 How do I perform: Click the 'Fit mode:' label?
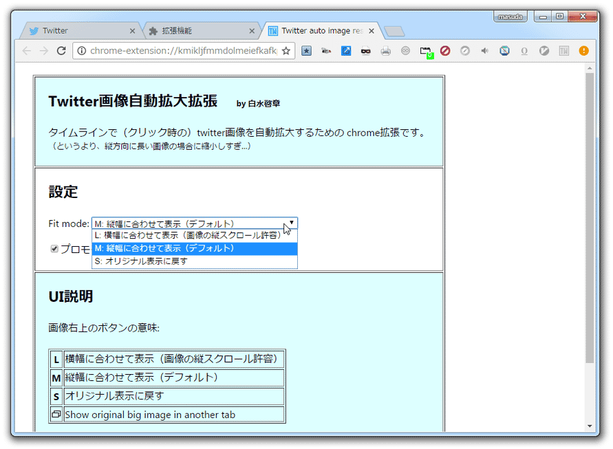(x=69, y=223)
